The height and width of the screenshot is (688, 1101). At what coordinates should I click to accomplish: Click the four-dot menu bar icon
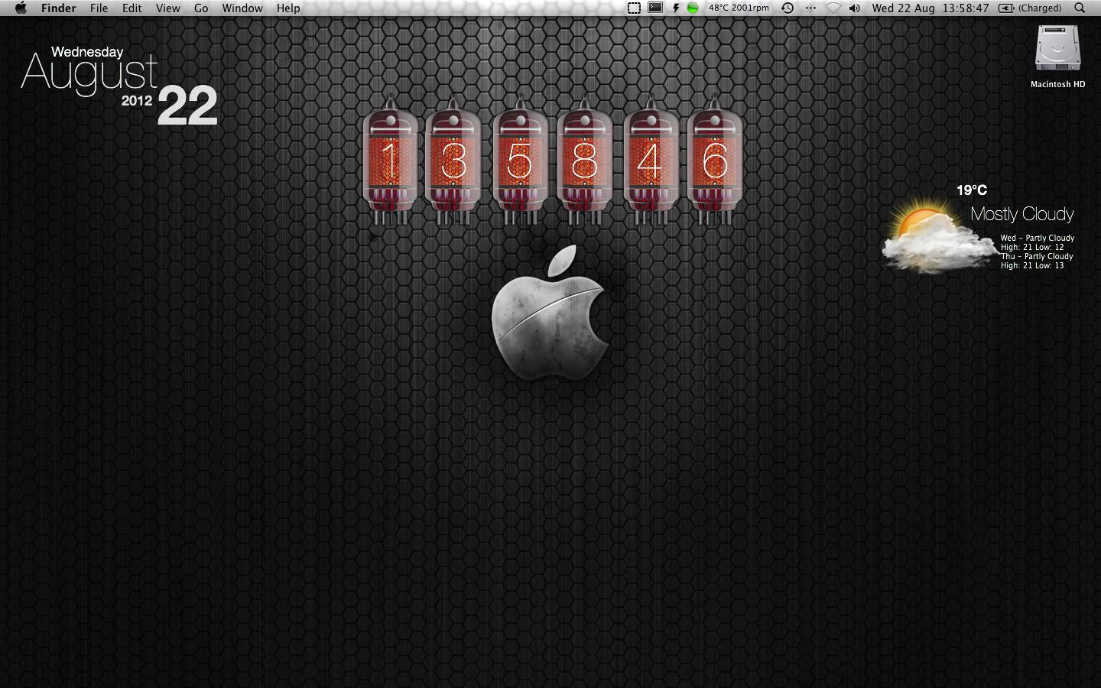tap(810, 8)
